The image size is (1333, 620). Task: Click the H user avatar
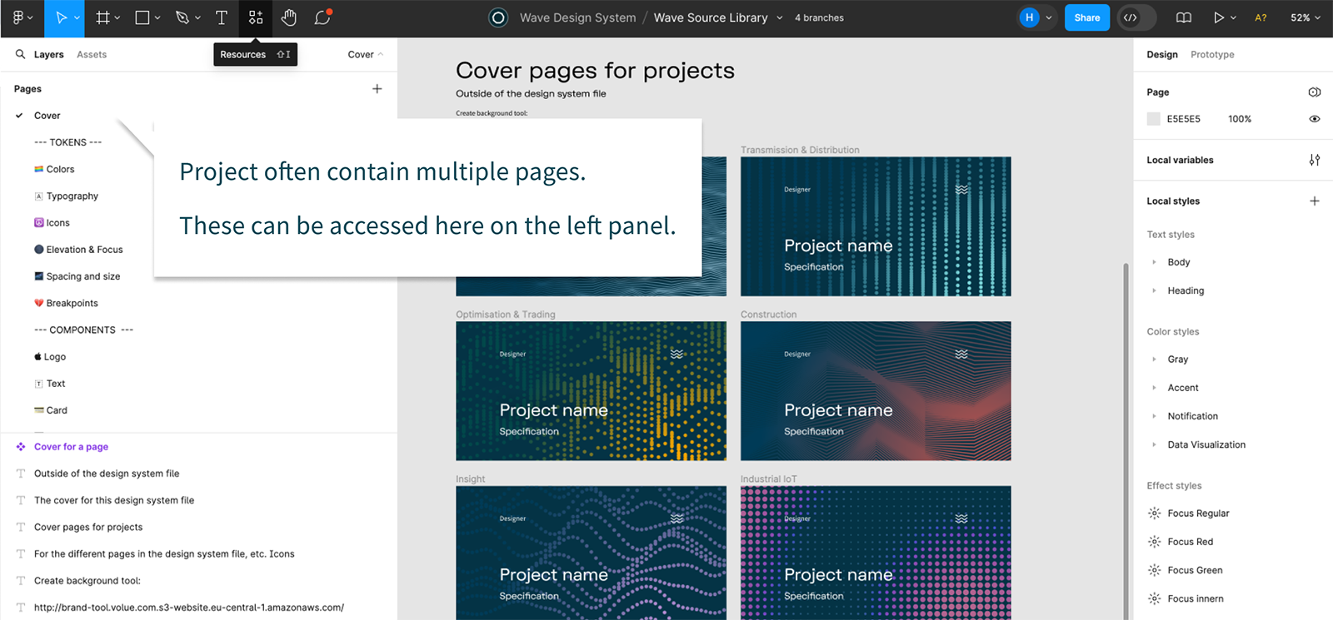click(x=1030, y=17)
